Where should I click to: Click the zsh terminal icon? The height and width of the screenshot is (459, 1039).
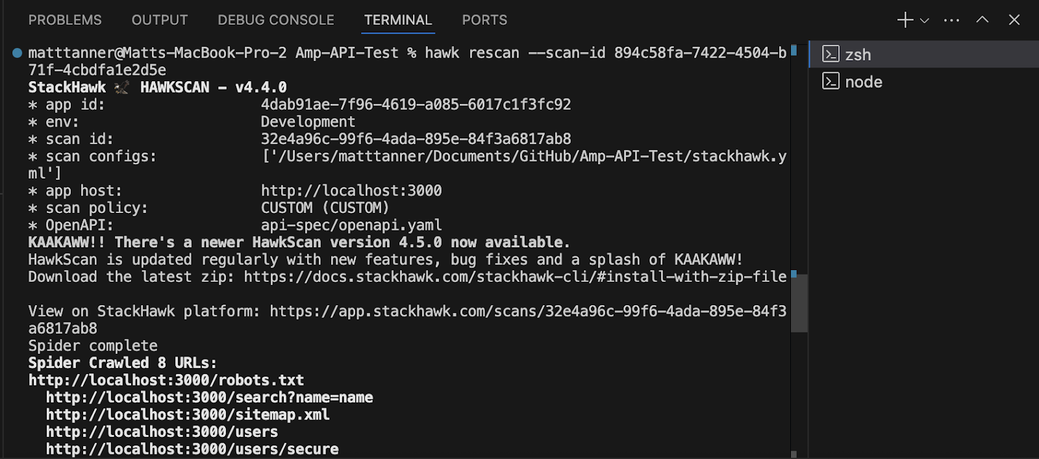point(831,54)
